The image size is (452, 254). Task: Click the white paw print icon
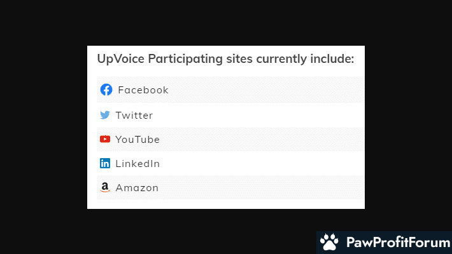tap(329, 242)
